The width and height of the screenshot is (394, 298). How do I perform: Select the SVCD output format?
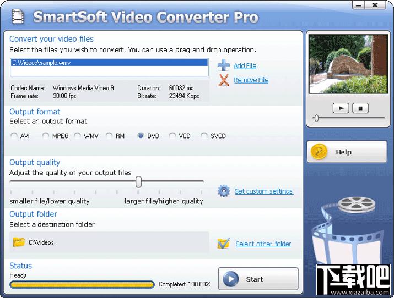pos(204,136)
